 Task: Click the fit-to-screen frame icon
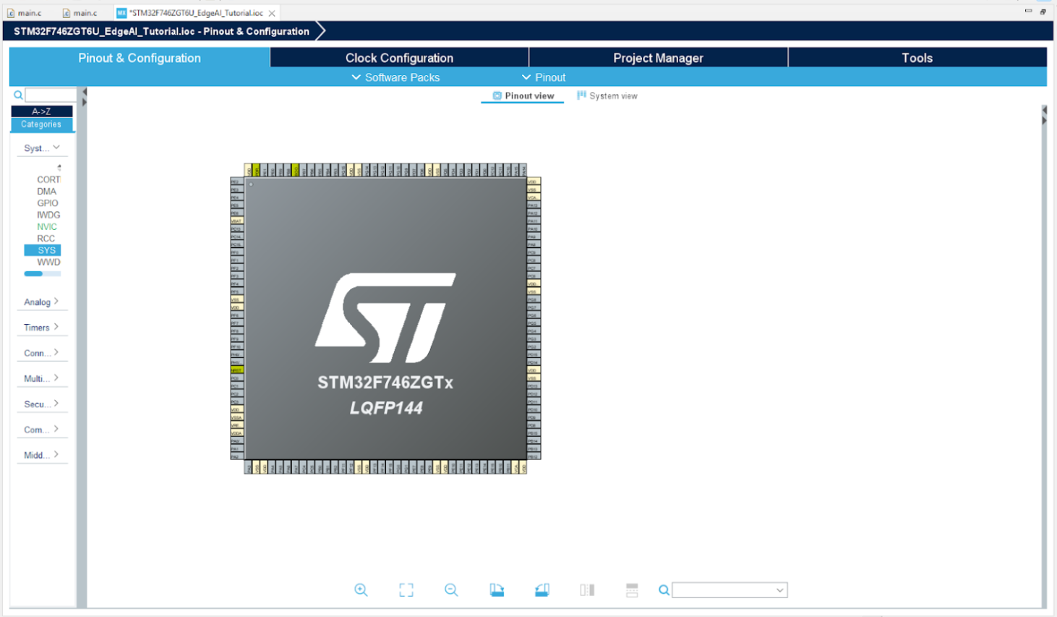click(406, 590)
